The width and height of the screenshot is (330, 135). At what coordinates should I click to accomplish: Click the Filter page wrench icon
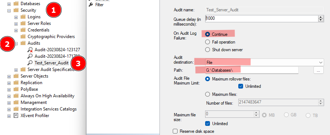click(91, 5)
